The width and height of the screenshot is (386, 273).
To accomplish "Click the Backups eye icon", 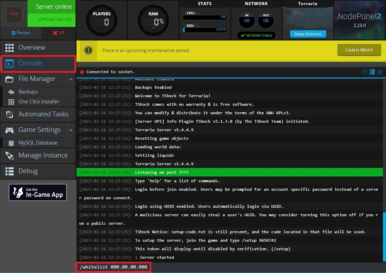I will tap(11, 92).
